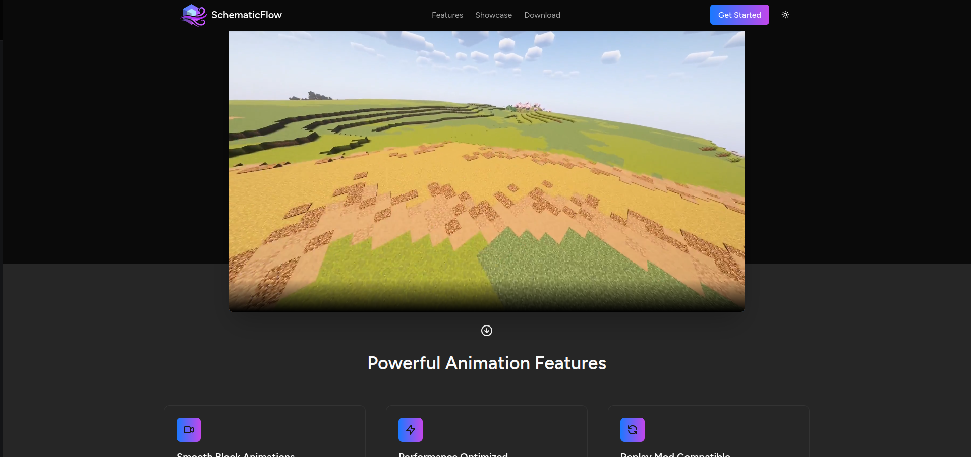Click the Powerful Animation Features heading
Screen dimensions: 971x457
(x=486, y=363)
